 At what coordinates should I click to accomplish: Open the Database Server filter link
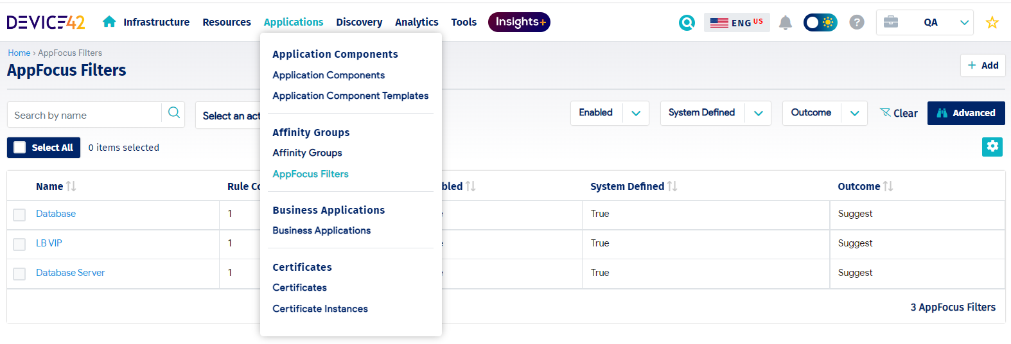(x=70, y=273)
